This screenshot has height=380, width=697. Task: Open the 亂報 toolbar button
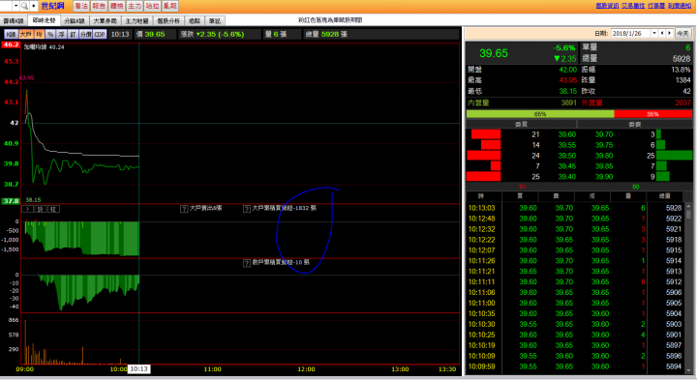(x=169, y=6)
